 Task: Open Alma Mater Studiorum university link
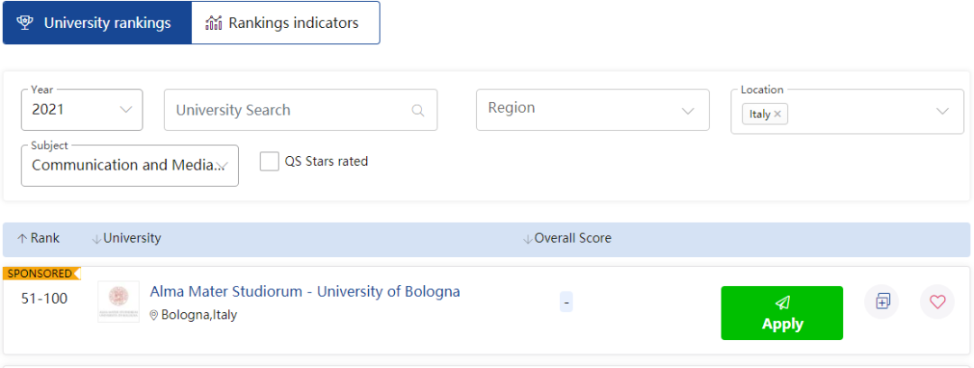(x=305, y=291)
